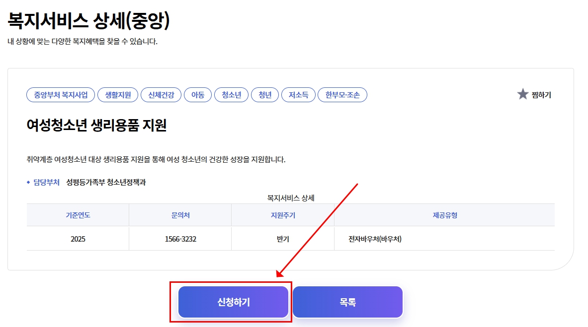This screenshot has height=327, width=588.
Task: Click the 청년 category chip
Action: [x=265, y=95]
